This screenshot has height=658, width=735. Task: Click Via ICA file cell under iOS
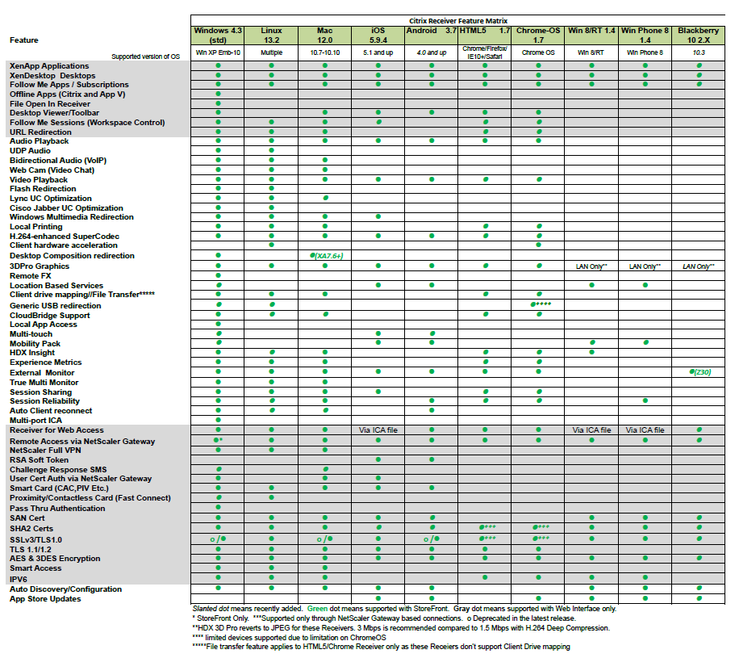(378, 430)
